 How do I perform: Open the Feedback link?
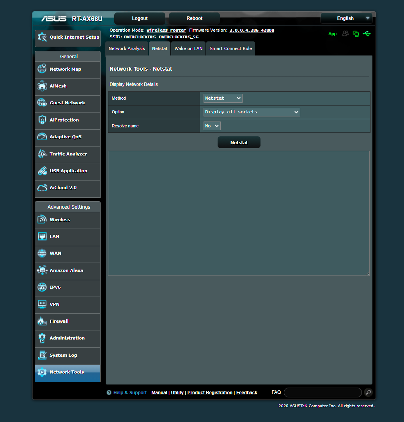246,393
